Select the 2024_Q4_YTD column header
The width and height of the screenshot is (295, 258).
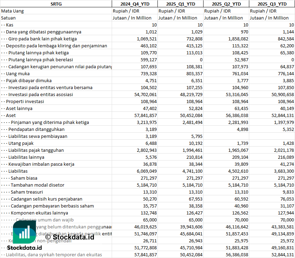click(134, 4)
